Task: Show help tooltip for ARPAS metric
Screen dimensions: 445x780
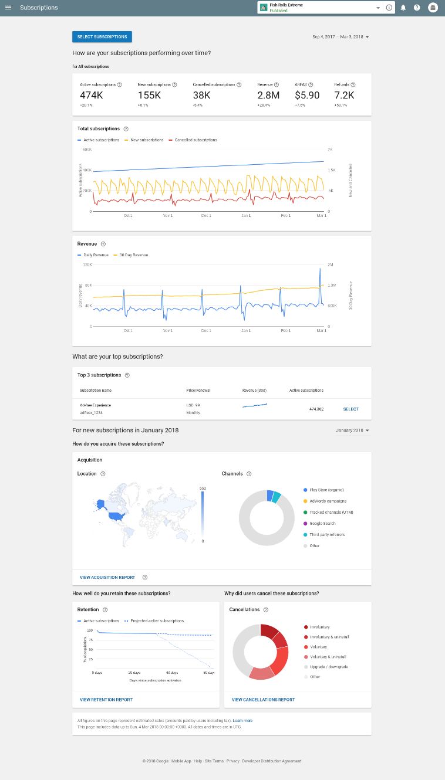Action: click(x=311, y=84)
